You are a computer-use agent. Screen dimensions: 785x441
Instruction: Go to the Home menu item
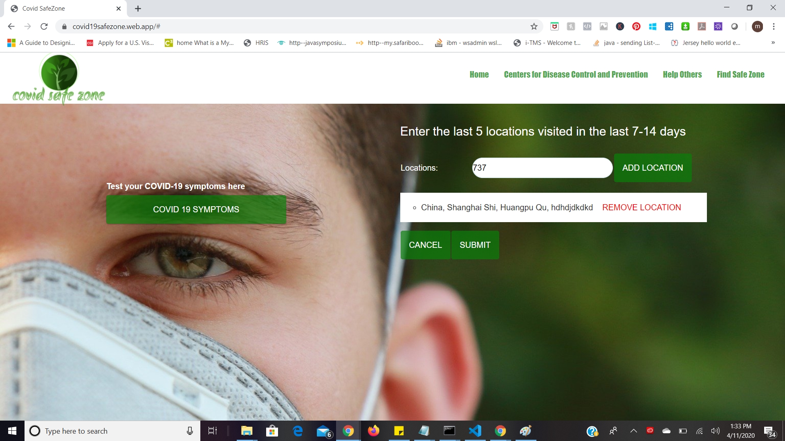(479, 74)
